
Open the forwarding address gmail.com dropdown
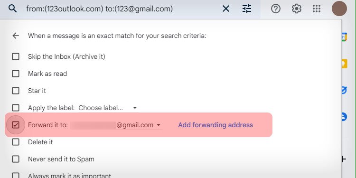coord(116,125)
